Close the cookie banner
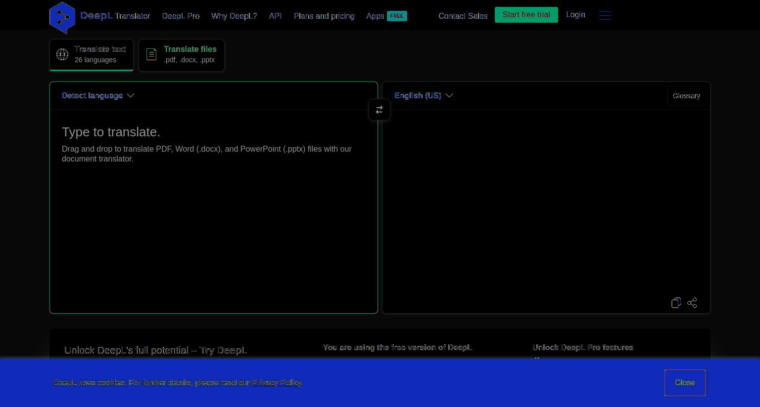Image resolution: width=760 pixels, height=407 pixels. tap(685, 383)
